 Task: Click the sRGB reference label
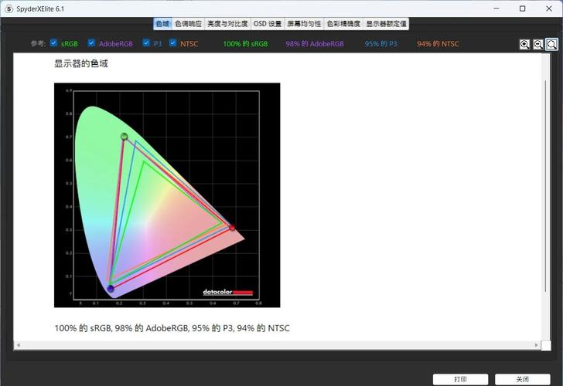pyautogui.click(x=70, y=44)
